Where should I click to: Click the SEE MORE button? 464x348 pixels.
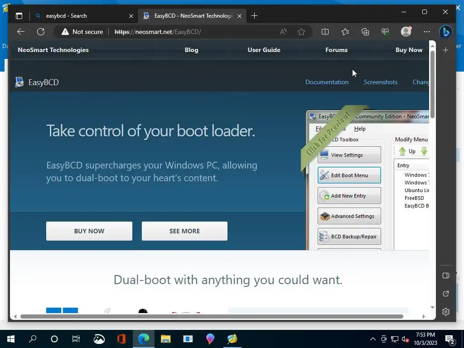(x=185, y=231)
